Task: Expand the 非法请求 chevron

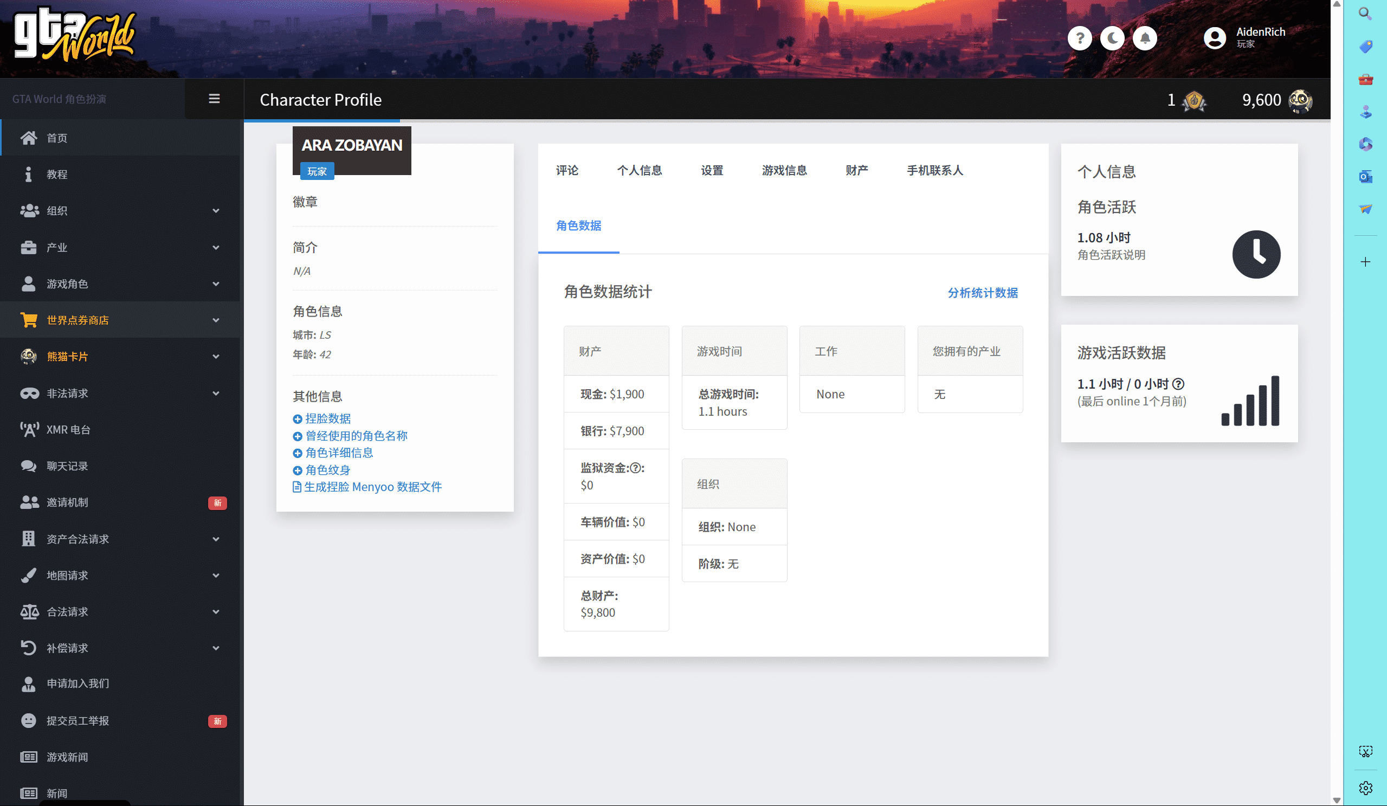Action: click(216, 393)
